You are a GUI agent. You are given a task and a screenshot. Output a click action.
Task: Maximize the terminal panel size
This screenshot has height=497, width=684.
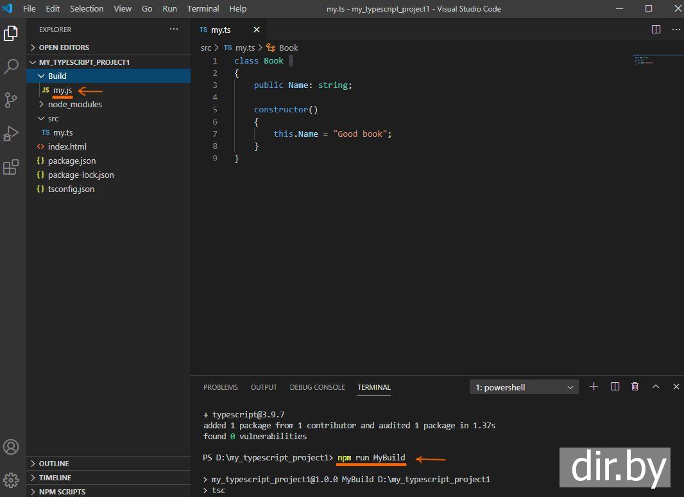tap(655, 387)
